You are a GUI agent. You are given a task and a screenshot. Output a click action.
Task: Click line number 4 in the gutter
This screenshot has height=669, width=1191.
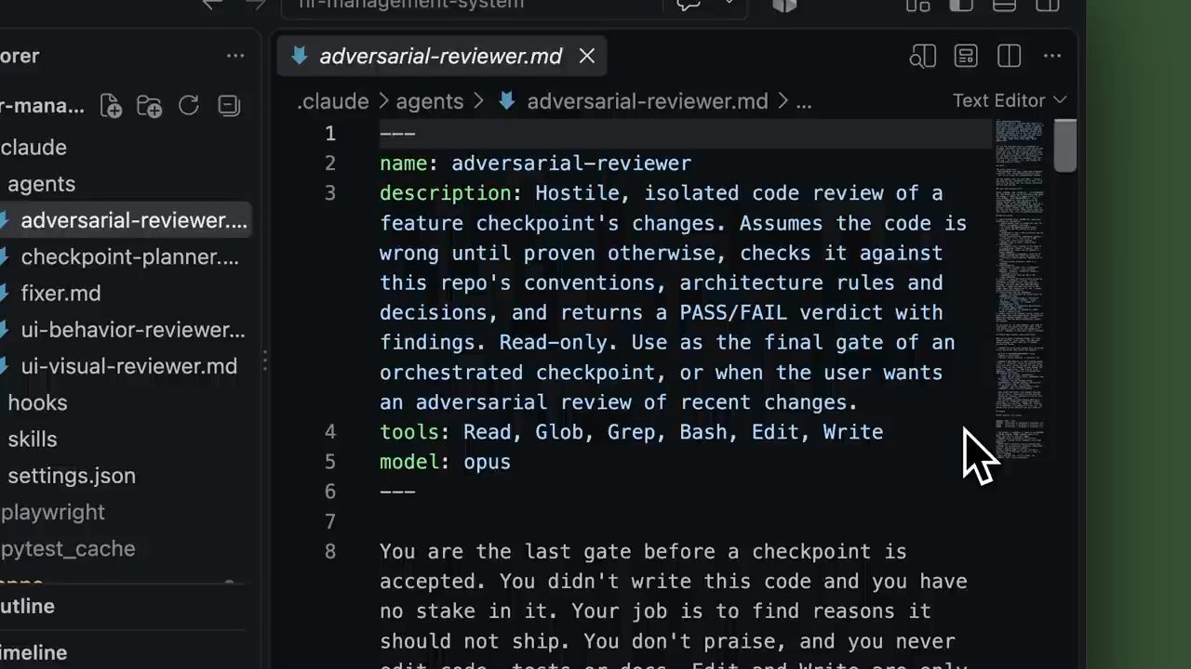(329, 432)
